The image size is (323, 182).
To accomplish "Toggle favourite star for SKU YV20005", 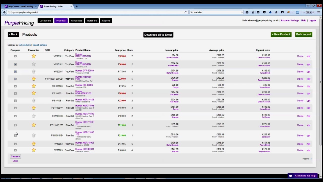I will (34, 72).
